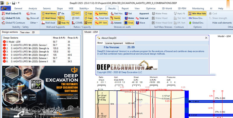Toggle Sup. Fx support forces

click(x=63, y=23)
